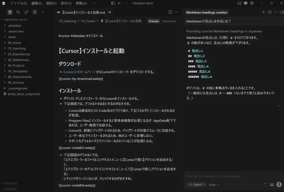
Task: Open the Agent mode dropdown
Action: click(196, 185)
